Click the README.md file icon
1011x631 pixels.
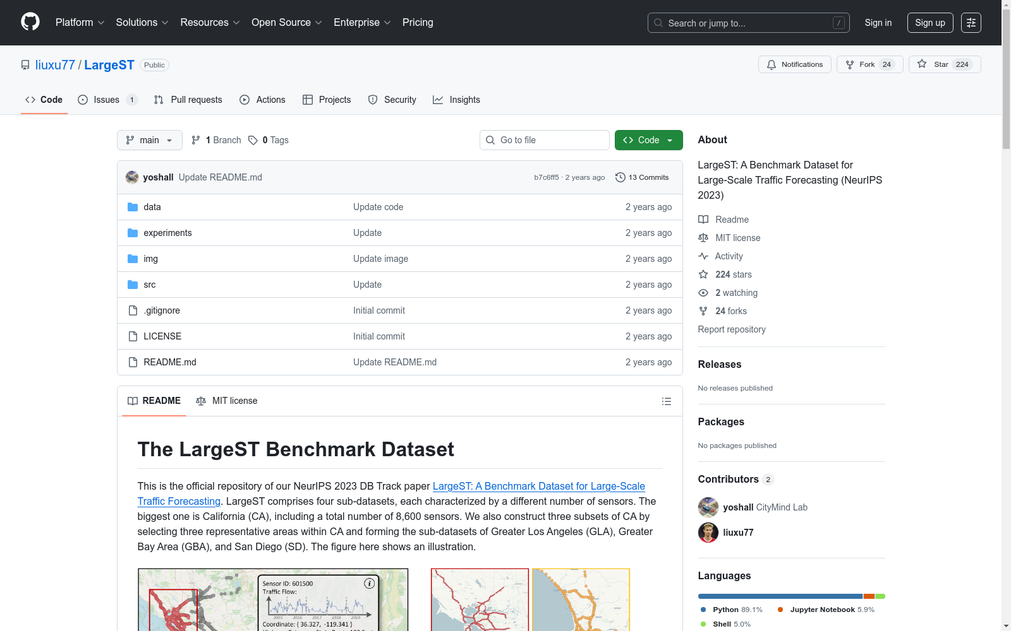133,362
